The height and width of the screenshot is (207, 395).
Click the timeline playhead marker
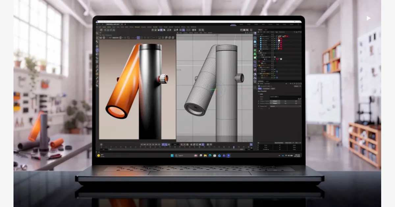234,147
